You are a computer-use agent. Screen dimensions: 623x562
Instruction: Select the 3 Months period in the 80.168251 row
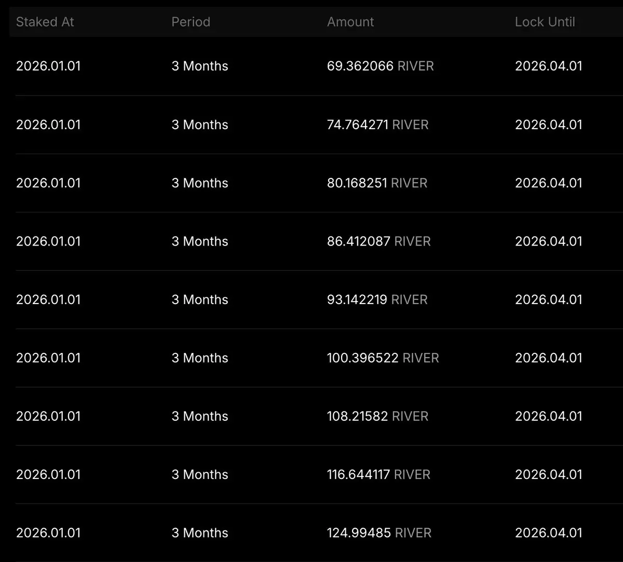click(200, 183)
